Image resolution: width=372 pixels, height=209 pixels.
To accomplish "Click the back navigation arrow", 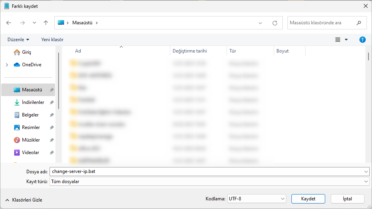I will (9, 23).
